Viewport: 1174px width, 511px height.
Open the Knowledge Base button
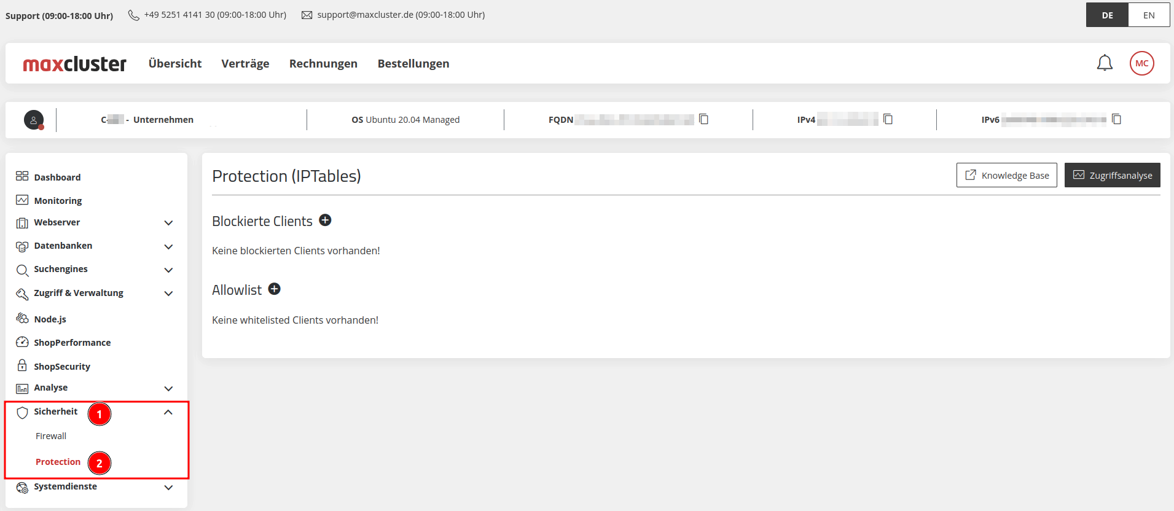[x=1006, y=175]
